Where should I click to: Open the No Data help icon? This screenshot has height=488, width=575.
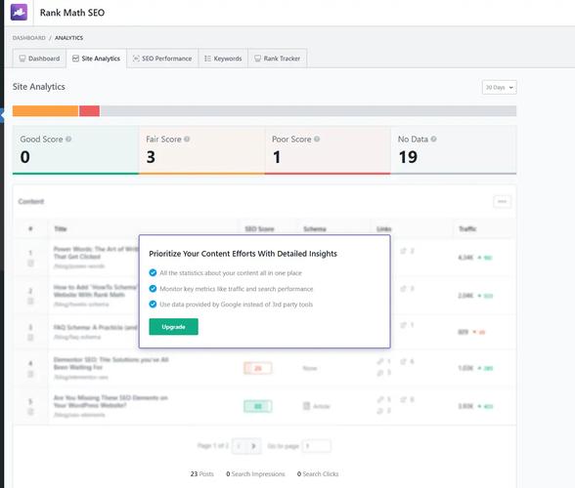coord(434,140)
